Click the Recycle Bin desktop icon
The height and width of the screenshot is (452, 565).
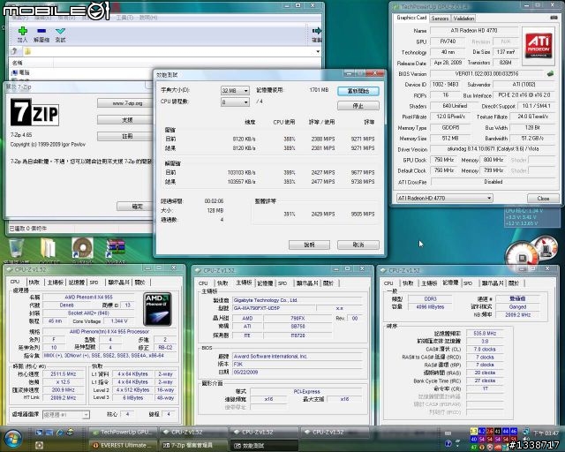click(x=16, y=249)
